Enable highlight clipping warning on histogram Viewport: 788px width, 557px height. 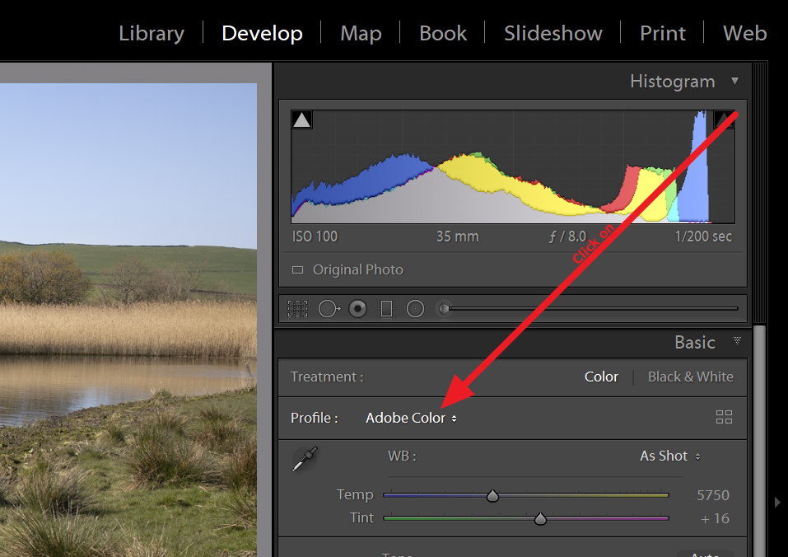pyautogui.click(x=724, y=119)
